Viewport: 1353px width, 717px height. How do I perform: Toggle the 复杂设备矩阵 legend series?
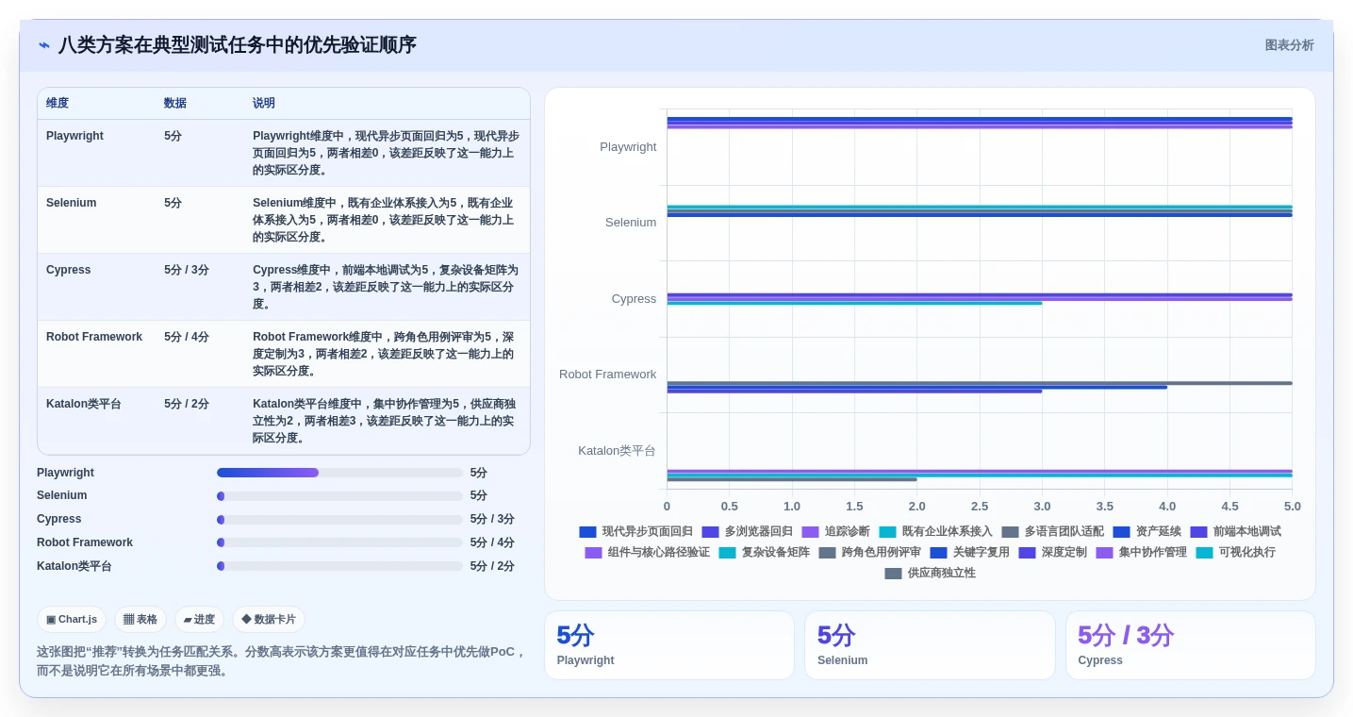point(764,553)
